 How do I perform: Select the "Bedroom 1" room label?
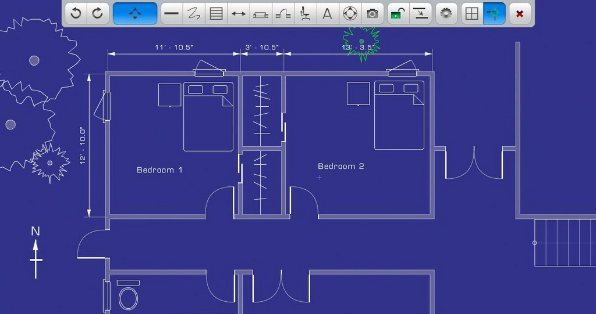tap(159, 170)
